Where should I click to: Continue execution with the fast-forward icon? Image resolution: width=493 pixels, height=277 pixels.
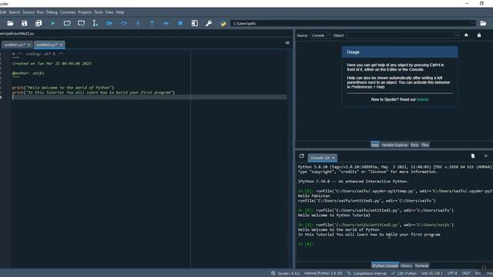[x=166, y=23]
